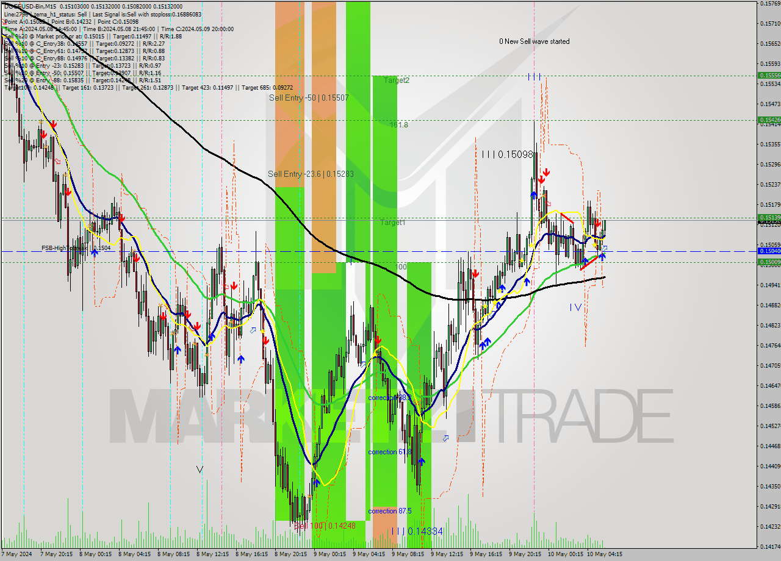Image resolution: width=781 pixels, height=561 pixels.
Task: Click the 'Entry -88: 0.15835' info line
Action: pyautogui.click(x=82, y=80)
